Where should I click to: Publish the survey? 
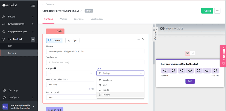pyautogui.click(x=207, y=11)
